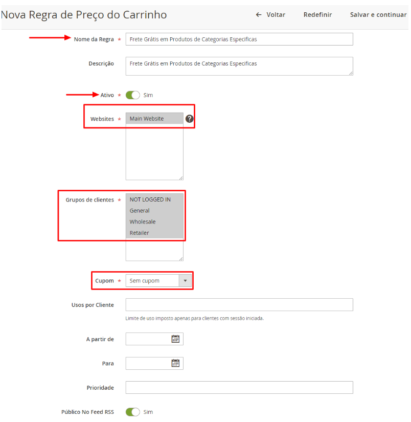Click the Prioridade input field
Screen dimensions: 411x422
pyautogui.click(x=239, y=388)
